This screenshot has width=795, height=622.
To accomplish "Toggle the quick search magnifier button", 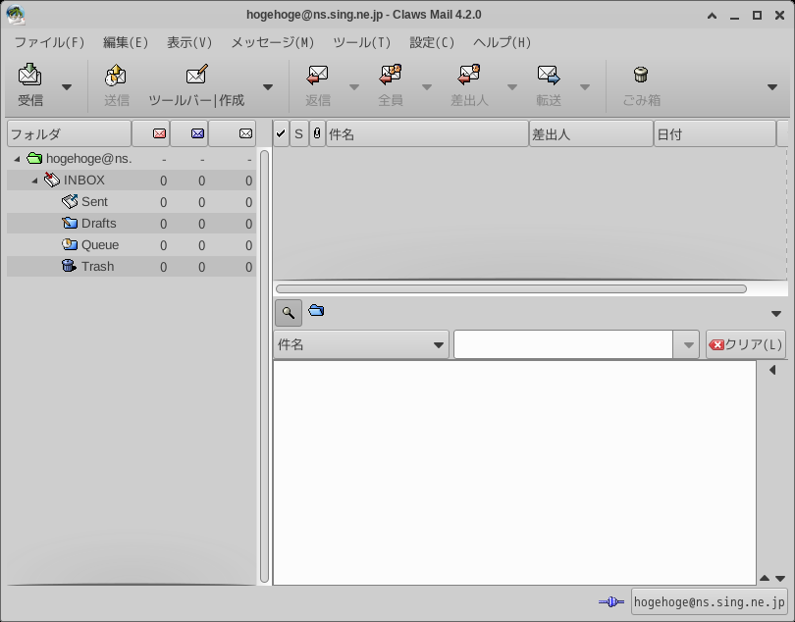I will coord(289,313).
